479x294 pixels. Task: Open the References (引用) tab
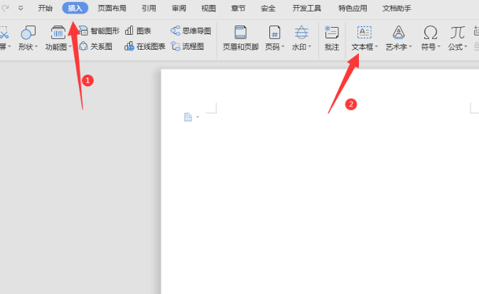149,9
